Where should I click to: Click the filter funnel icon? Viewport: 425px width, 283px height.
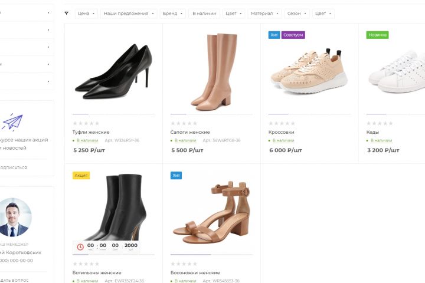pos(66,13)
